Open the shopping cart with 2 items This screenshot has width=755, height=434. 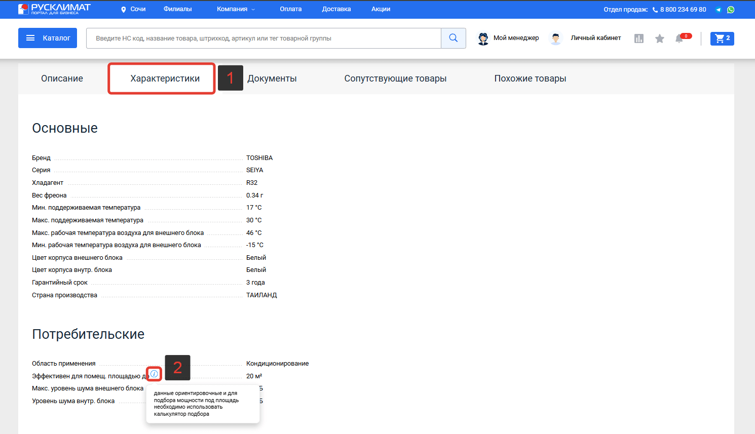click(x=722, y=38)
